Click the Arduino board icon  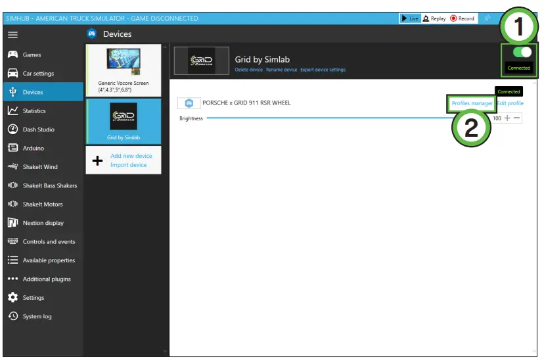(x=13, y=148)
